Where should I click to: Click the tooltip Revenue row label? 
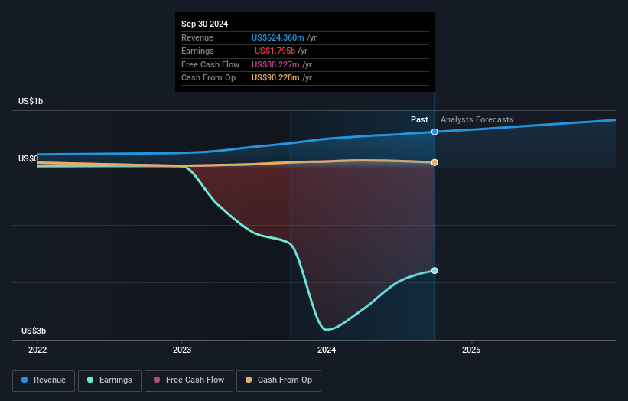(197, 37)
